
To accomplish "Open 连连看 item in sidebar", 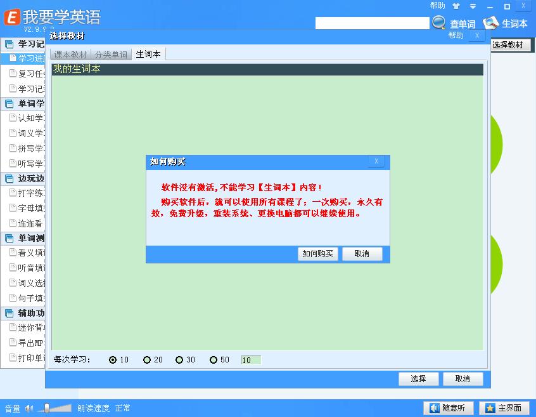I will click(27, 223).
